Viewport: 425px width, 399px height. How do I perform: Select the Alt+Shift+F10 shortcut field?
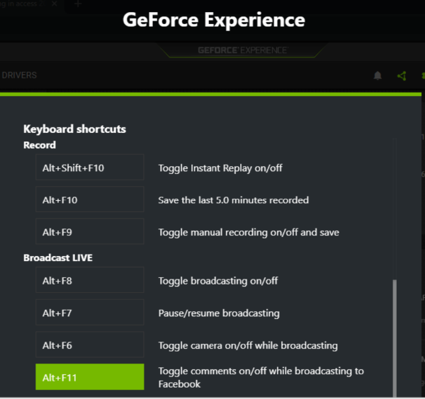90,167
